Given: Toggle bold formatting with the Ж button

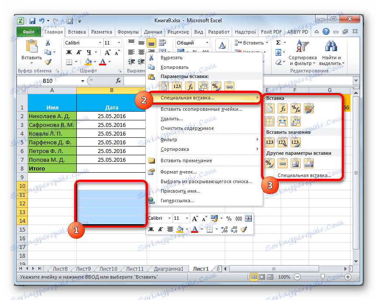Looking at the screenshot, I should pyautogui.click(x=69, y=52).
